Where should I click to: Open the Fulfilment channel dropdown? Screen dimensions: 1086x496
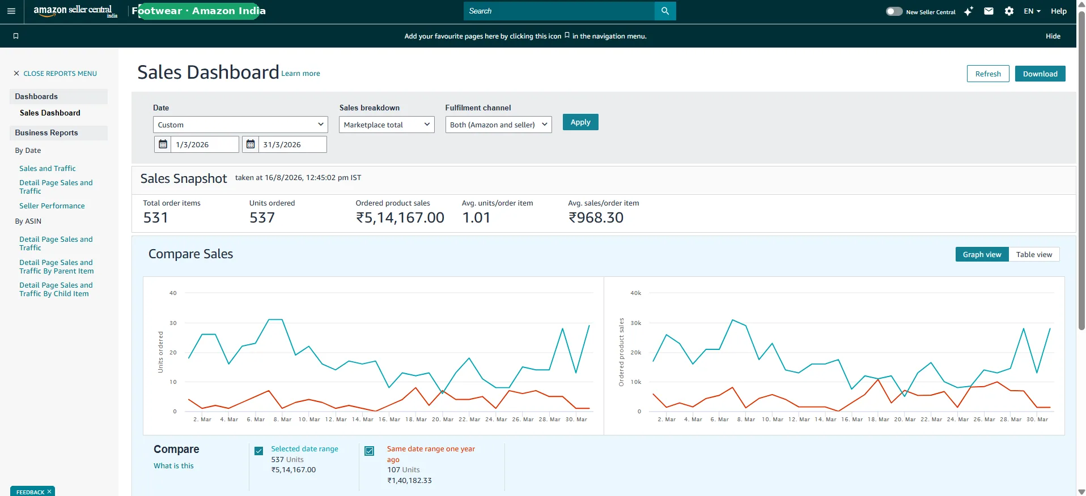coord(498,125)
